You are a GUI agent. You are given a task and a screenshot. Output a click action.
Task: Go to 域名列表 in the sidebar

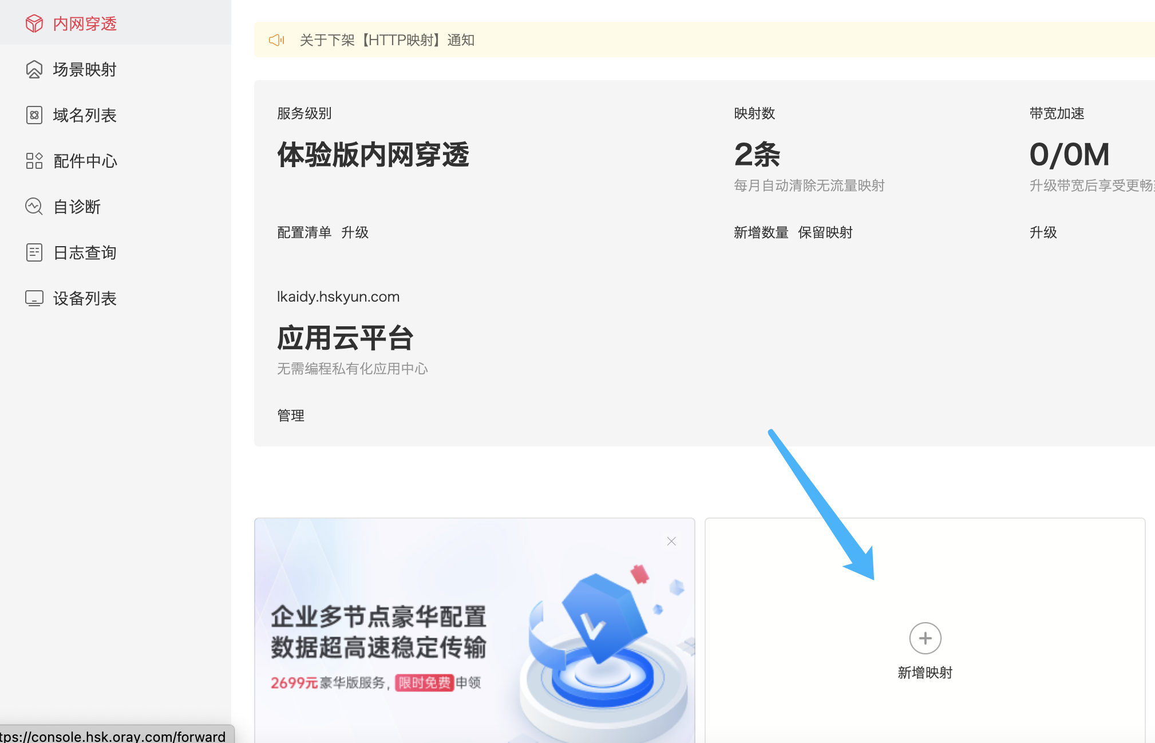pyautogui.click(x=115, y=115)
